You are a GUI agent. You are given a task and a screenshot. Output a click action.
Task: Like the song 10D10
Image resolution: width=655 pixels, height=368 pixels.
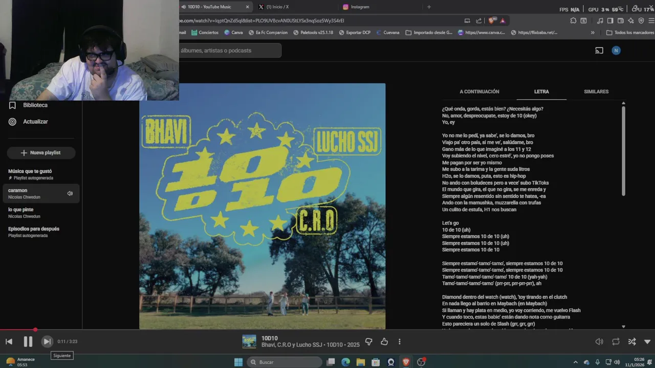tap(384, 341)
